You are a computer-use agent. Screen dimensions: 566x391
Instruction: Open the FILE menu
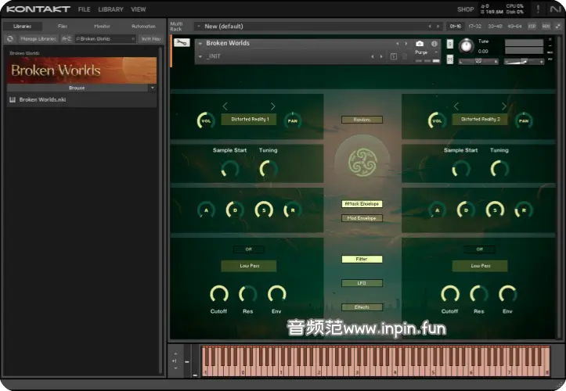(x=84, y=9)
